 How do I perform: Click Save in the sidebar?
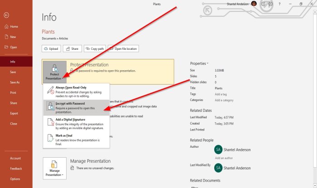tap(16, 72)
